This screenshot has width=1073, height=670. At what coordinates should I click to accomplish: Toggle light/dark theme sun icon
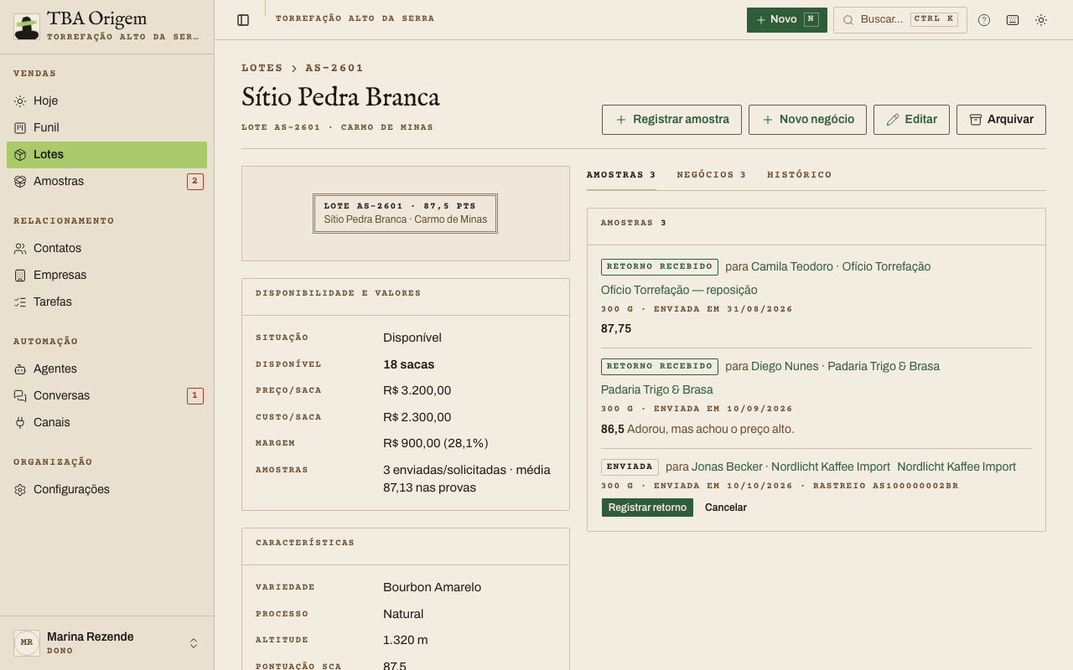point(1041,20)
